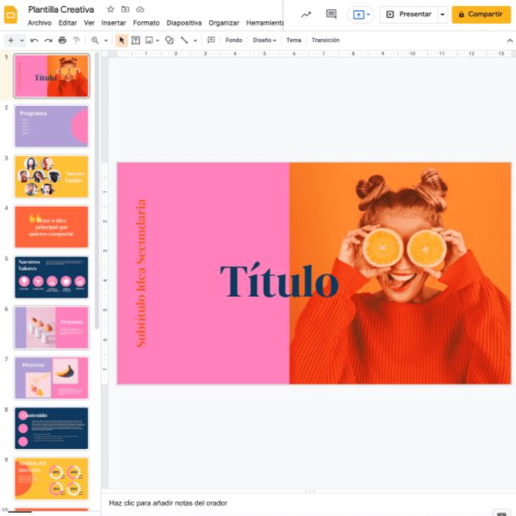Insert a shape

pyautogui.click(x=169, y=40)
